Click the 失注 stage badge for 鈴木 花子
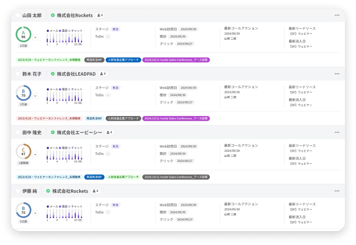The width and height of the screenshot is (356, 245). click(x=115, y=87)
